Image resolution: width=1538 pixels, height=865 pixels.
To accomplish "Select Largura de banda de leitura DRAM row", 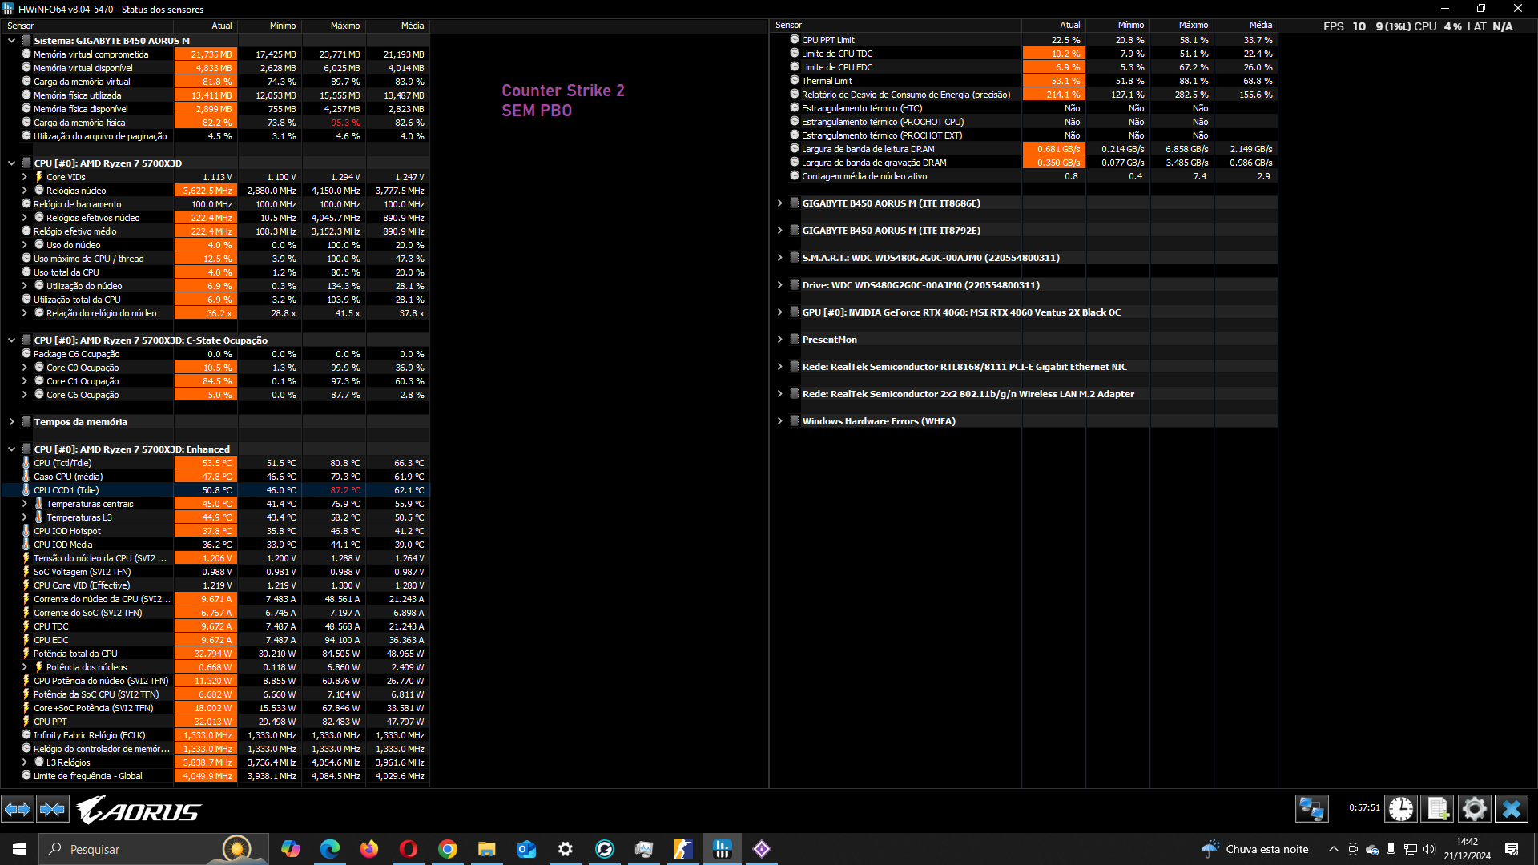I will (x=1024, y=149).
